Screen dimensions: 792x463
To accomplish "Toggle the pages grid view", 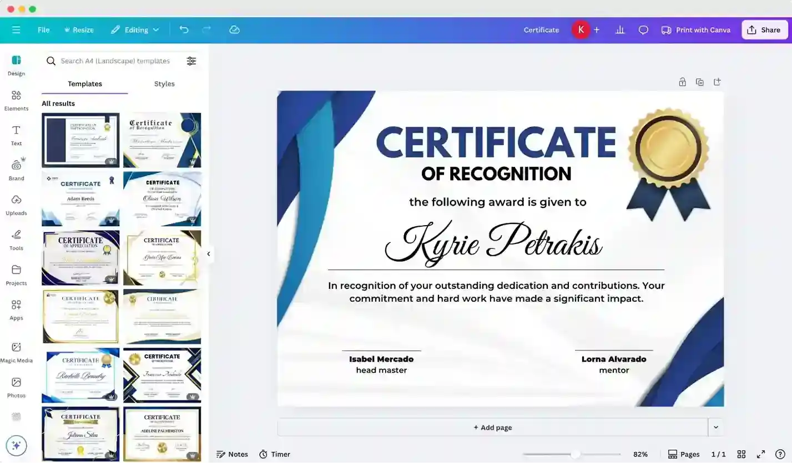I will [x=741, y=454].
